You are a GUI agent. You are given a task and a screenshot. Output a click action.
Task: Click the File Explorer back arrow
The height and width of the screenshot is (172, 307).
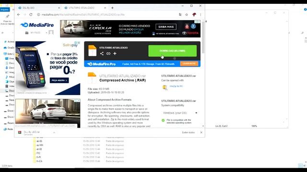click(3, 32)
